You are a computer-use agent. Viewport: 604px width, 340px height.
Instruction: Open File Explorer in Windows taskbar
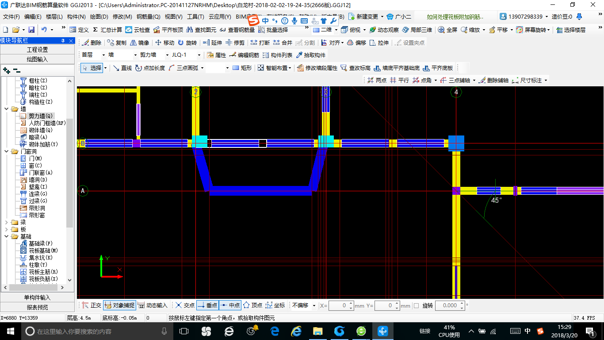pyautogui.click(x=317, y=331)
